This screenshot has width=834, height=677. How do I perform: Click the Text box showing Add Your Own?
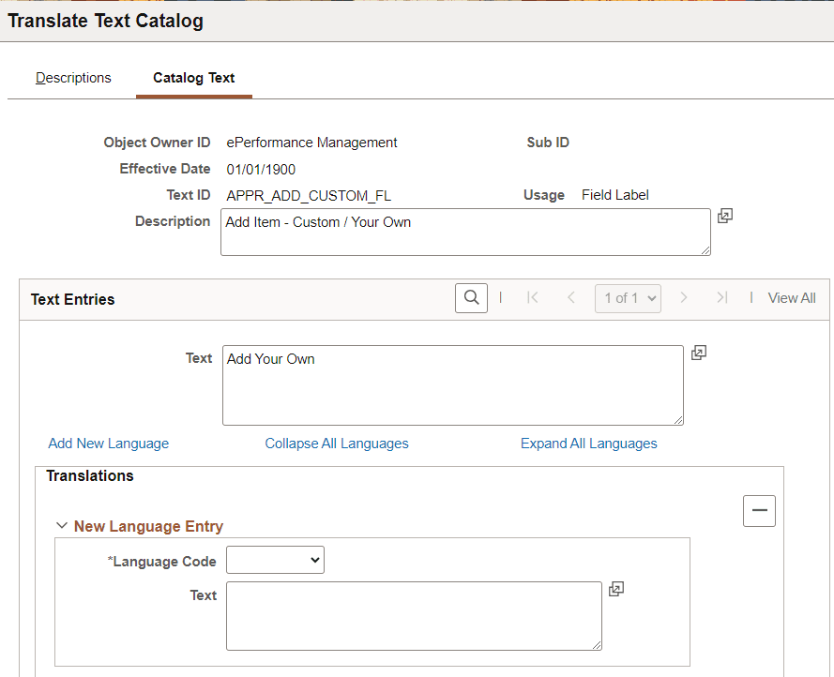[x=452, y=384]
